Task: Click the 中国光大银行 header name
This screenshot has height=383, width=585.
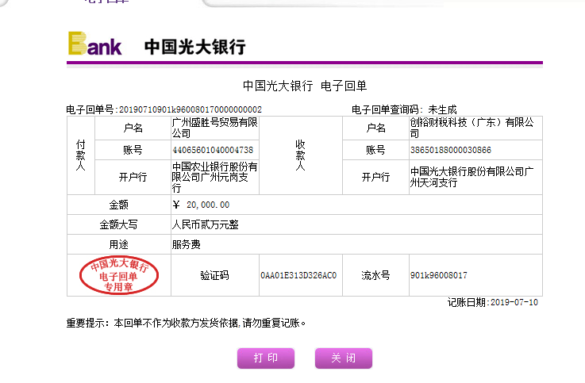Action: pyautogui.click(x=194, y=47)
